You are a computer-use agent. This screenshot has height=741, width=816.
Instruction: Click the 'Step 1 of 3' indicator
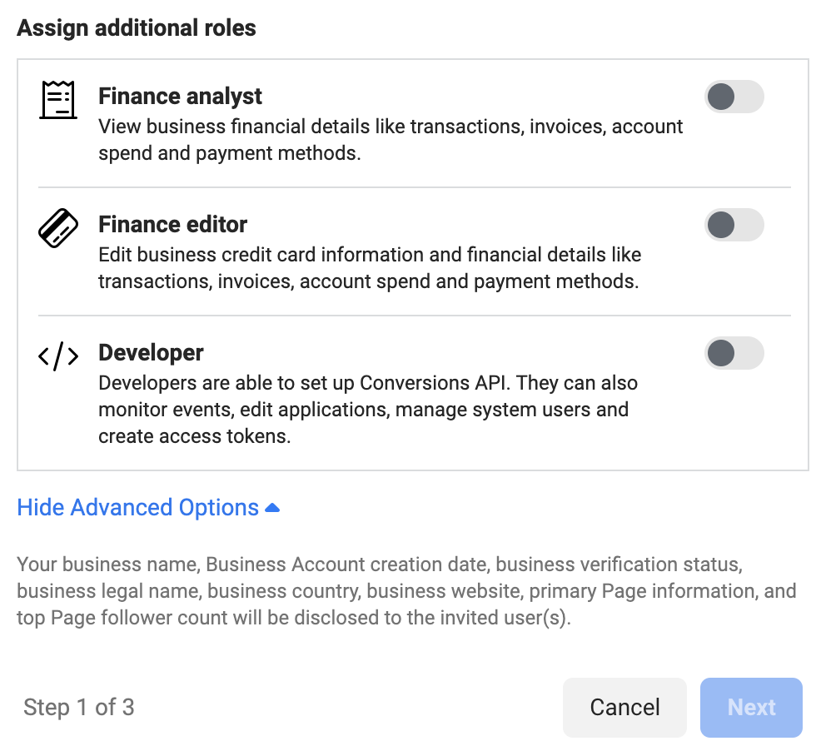click(x=78, y=708)
